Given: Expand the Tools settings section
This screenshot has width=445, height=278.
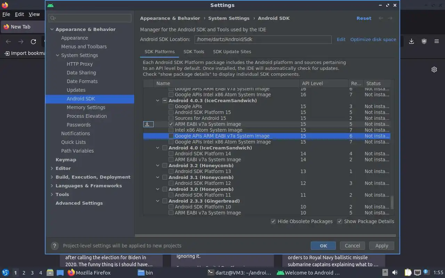Looking at the screenshot, I should click(52, 194).
